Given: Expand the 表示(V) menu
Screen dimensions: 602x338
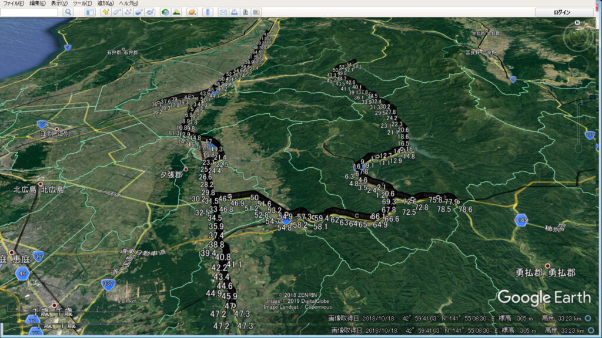Looking at the screenshot, I should (59, 4).
